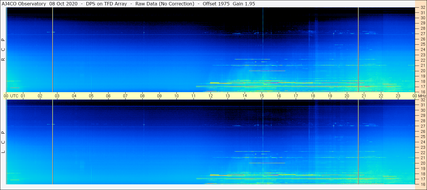Click the "Offset 1975" value in header
This screenshot has width=427, height=190.
216,4
